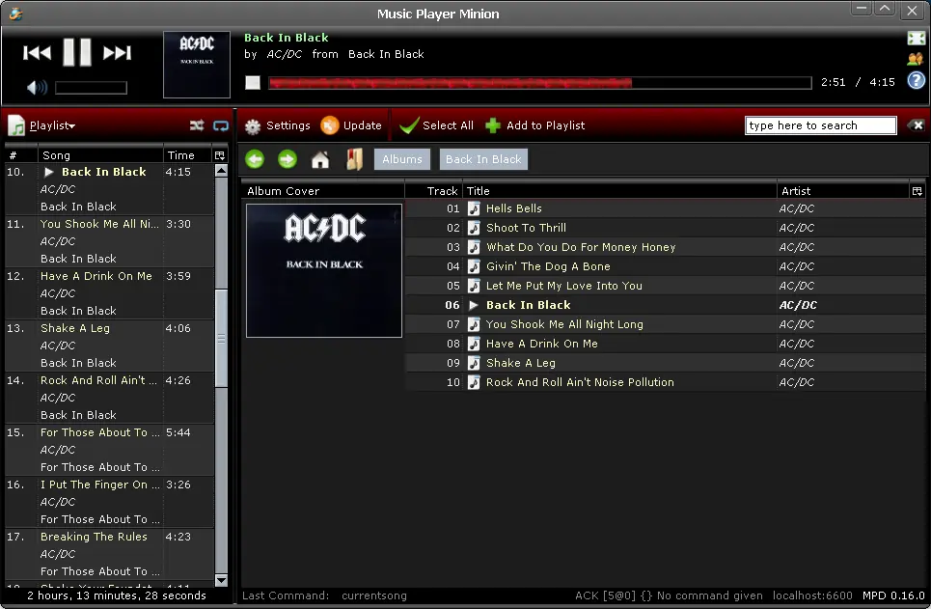Toggle repeat mode in playlist header
Image resolution: width=931 pixels, height=609 pixels.
pyautogui.click(x=221, y=125)
